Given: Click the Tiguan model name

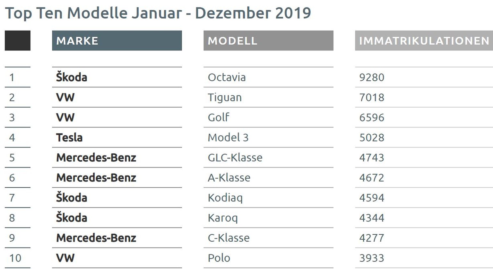Looking at the screenshot, I should [x=225, y=97].
